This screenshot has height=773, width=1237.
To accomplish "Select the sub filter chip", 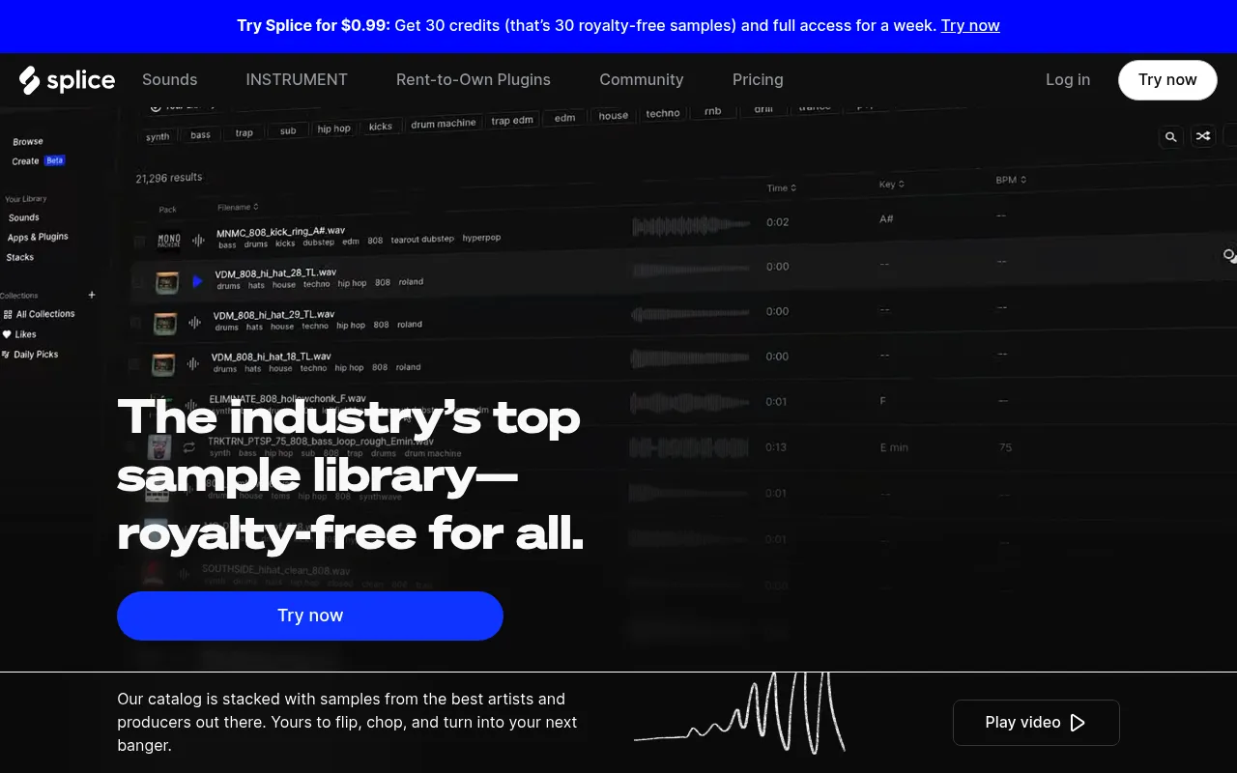I will coord(288,130).
